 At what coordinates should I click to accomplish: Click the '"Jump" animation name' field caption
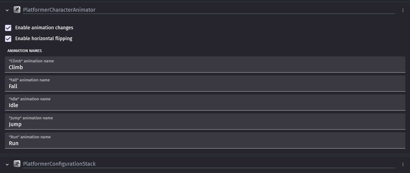31,118
